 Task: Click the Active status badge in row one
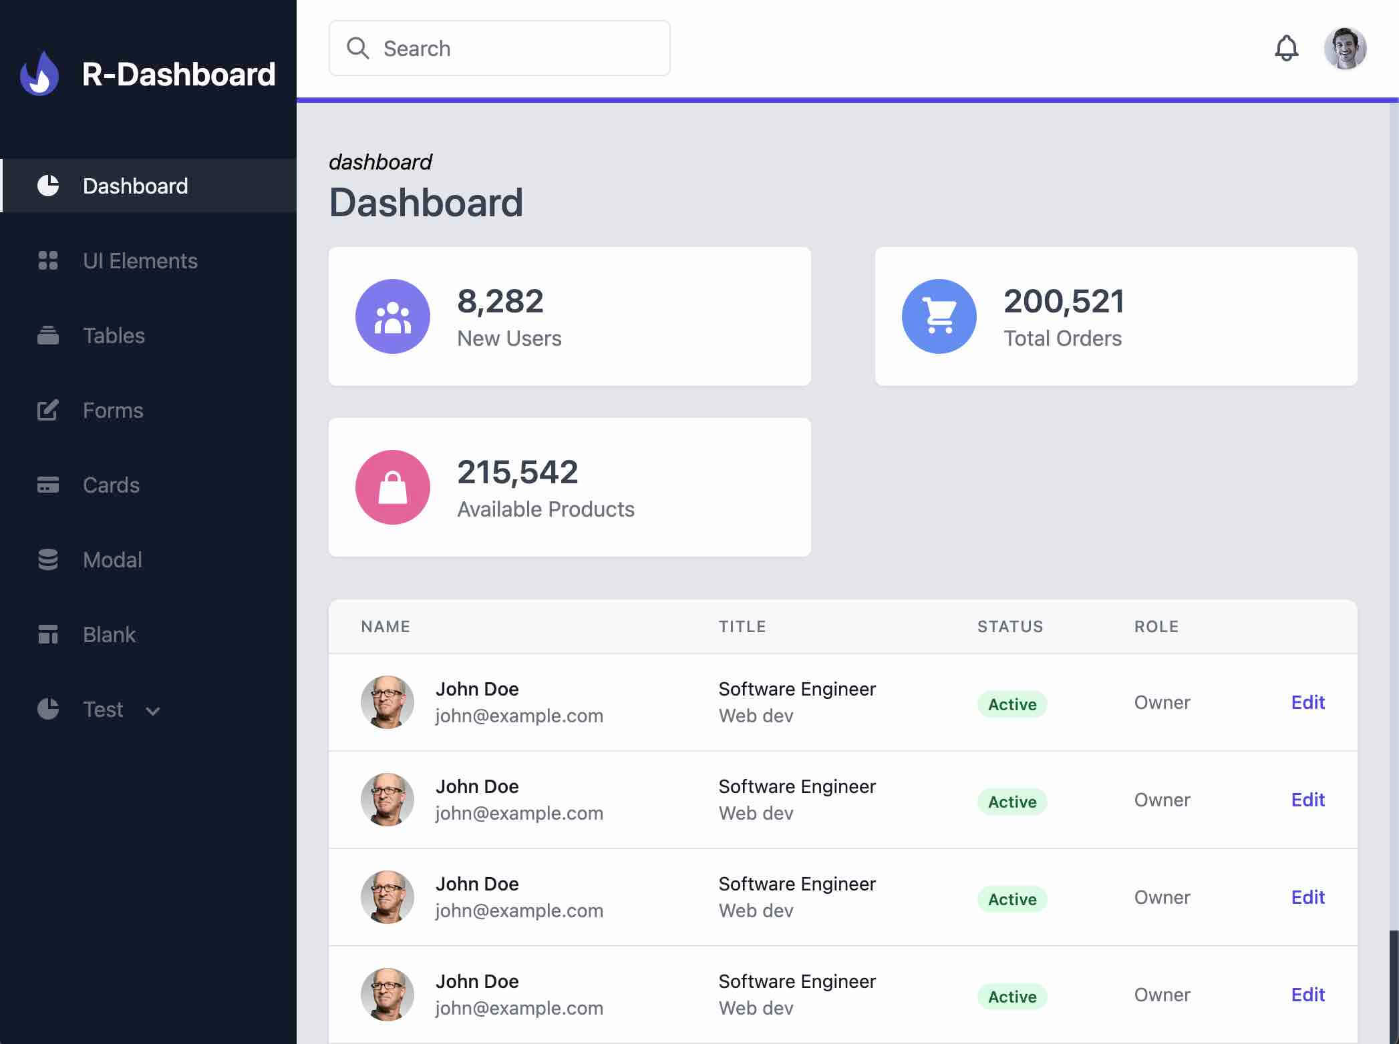[x=1012, y=704]
